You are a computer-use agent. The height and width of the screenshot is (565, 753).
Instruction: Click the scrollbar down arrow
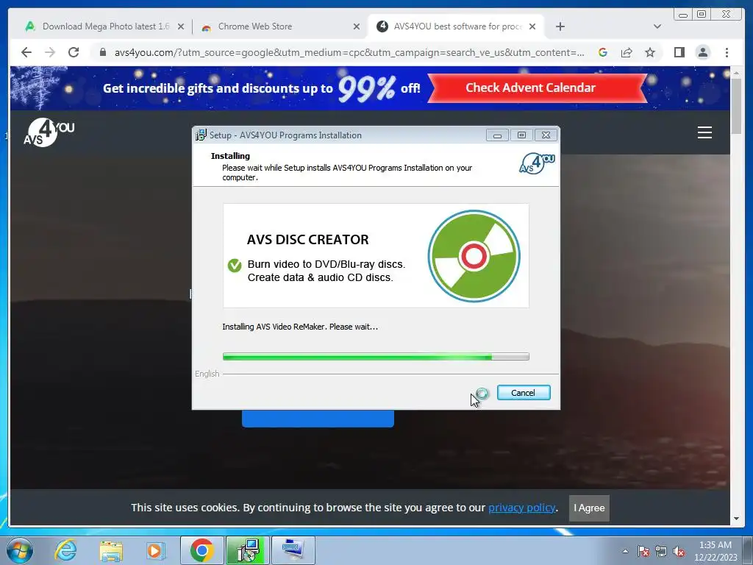click(x=736, y=519)
